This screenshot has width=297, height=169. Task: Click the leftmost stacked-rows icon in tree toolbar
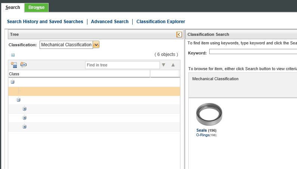pos(14,65)
